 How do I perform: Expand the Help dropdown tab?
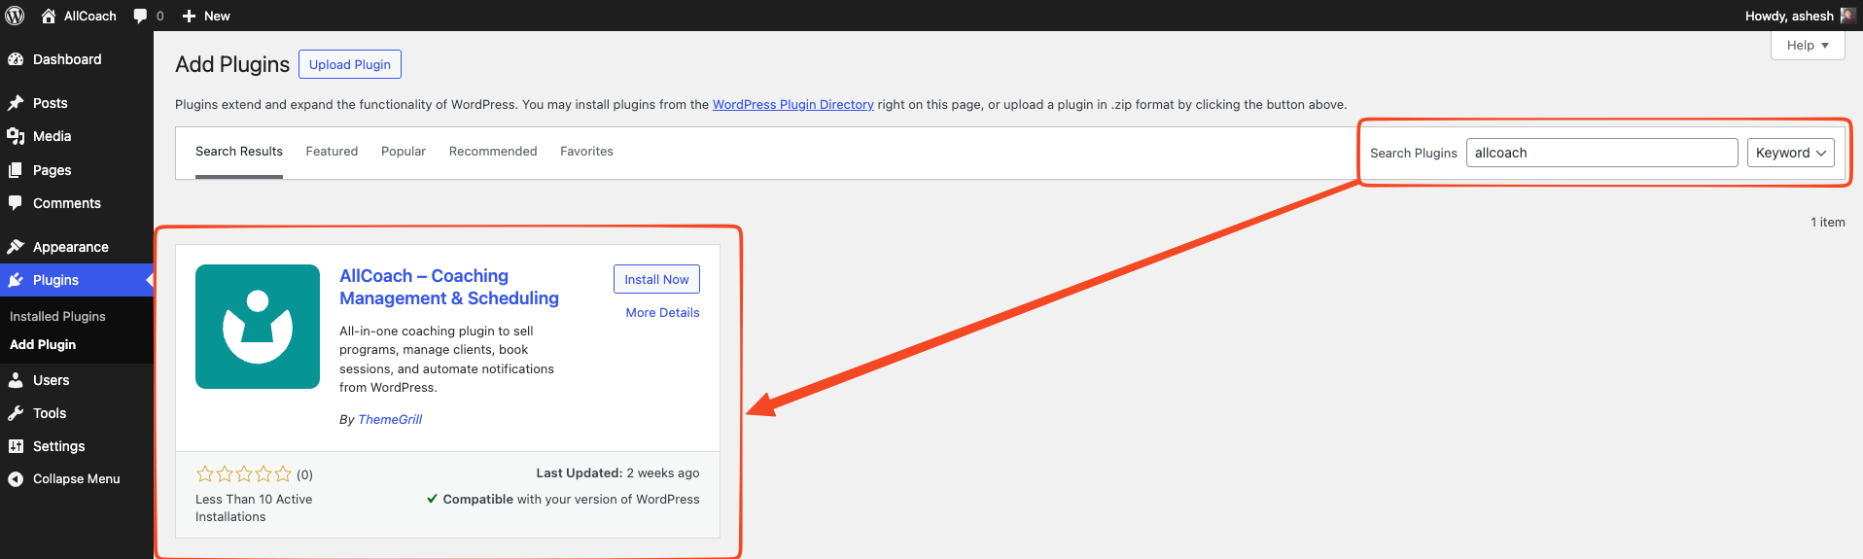point(1808,46)
